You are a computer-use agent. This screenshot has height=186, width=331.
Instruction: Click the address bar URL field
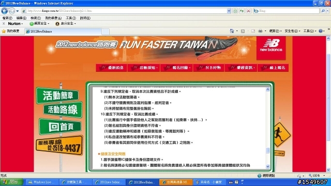(x=125, y=11)
